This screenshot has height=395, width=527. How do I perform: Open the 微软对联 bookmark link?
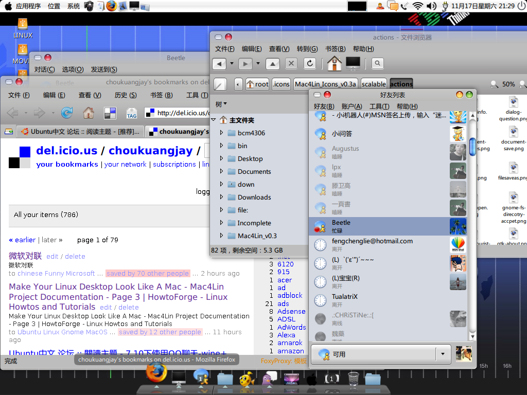click(x=25, y=256)
